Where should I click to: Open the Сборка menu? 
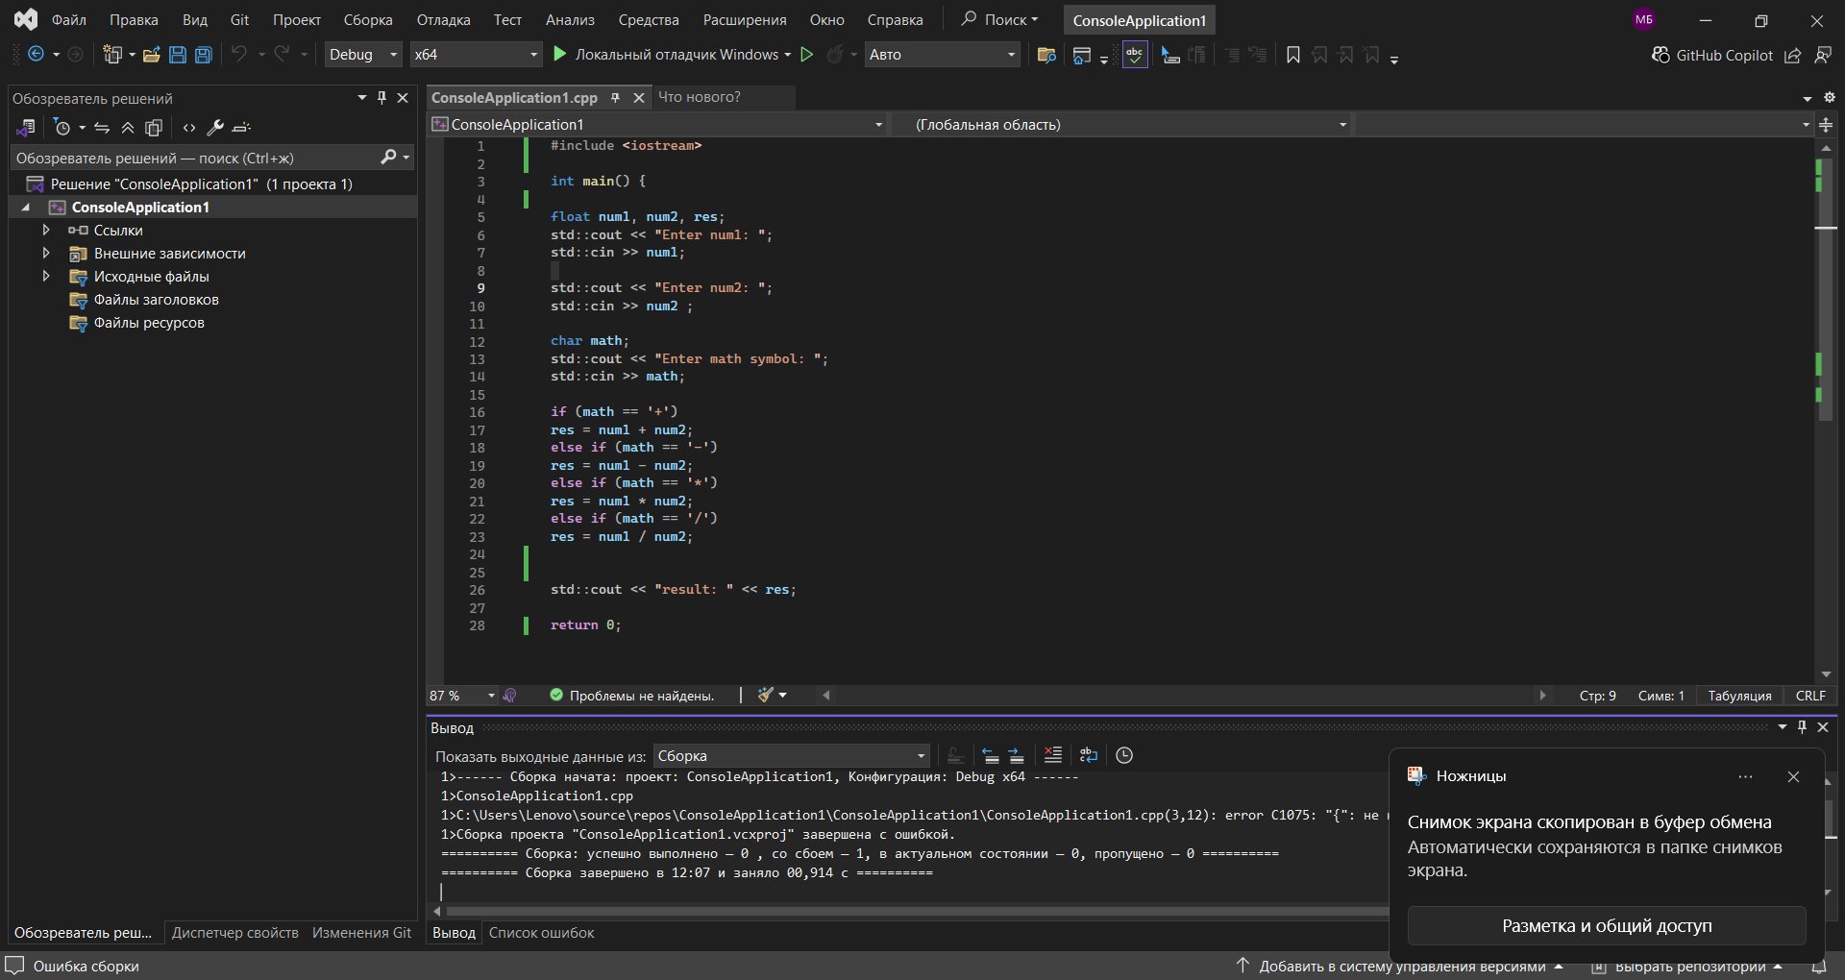368,19
